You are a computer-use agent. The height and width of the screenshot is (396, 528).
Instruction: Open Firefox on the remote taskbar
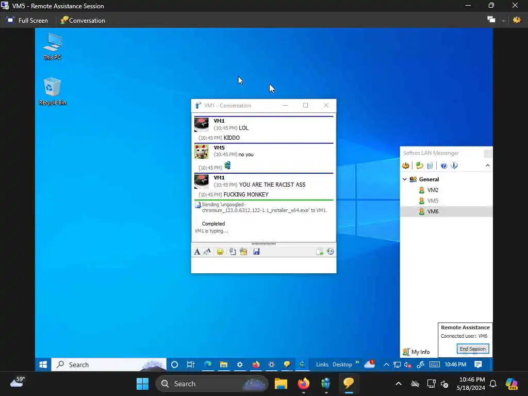(x=256, y=365)
